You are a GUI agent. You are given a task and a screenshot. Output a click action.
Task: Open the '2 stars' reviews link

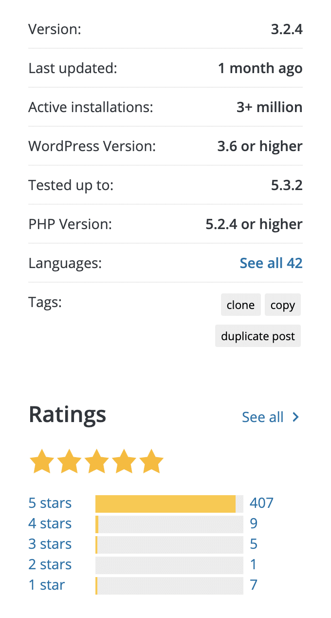[x=50, y=564]
